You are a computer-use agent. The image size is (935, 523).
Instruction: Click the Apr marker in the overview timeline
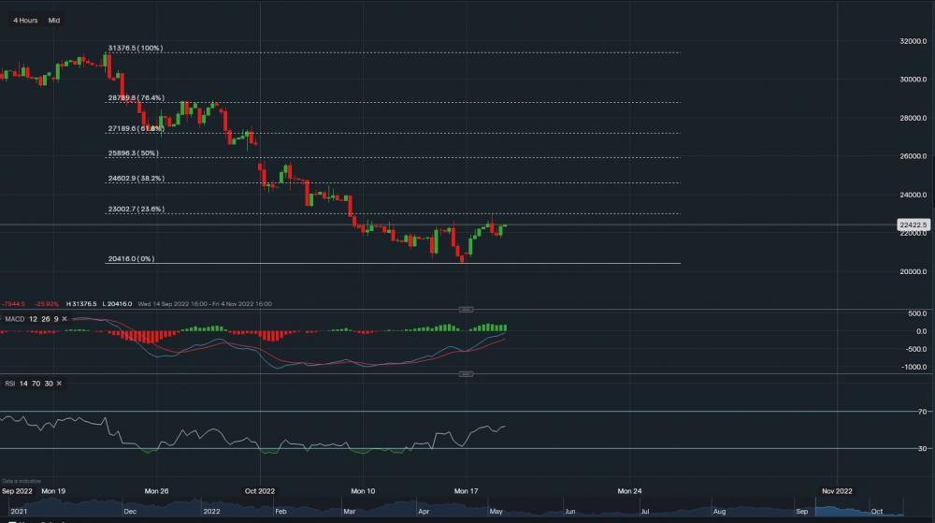pos(423,513)
